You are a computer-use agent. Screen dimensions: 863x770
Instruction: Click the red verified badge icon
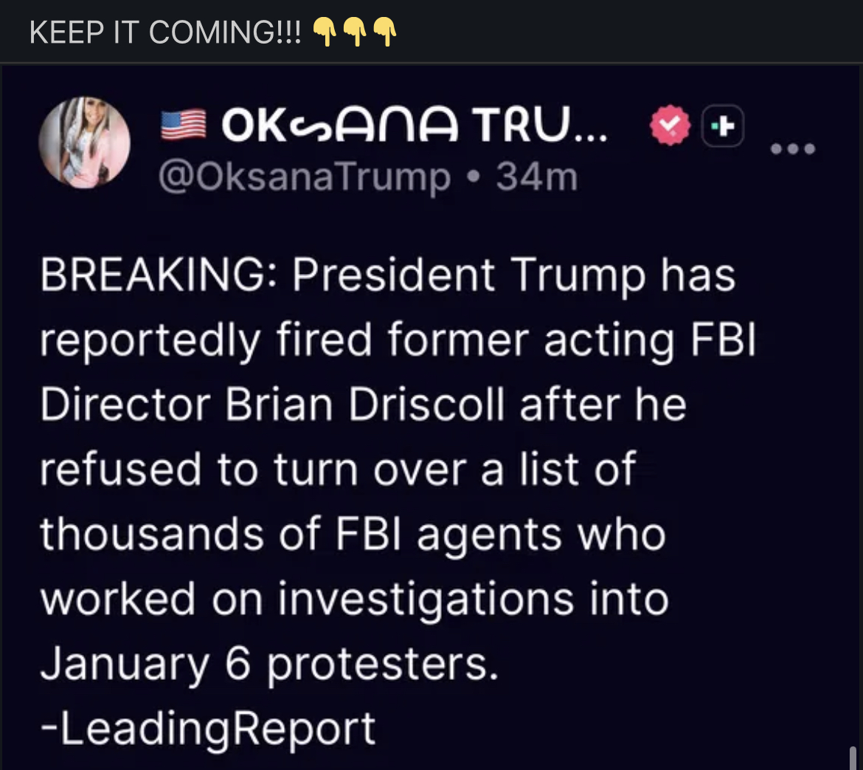pyautogui.click(x=669, y=128)
